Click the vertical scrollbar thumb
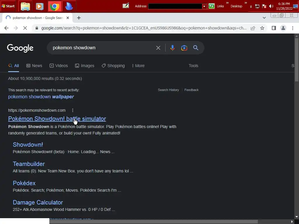The height and width of the screenshot is (224, 299). tap(297, 60)
